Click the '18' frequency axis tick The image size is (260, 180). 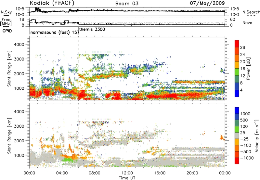coord(22,19)
